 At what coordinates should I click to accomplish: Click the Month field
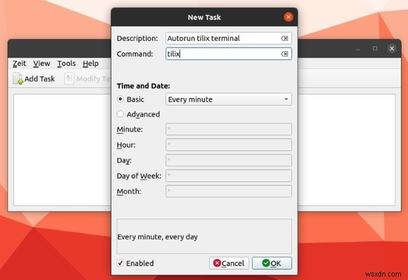228,191
